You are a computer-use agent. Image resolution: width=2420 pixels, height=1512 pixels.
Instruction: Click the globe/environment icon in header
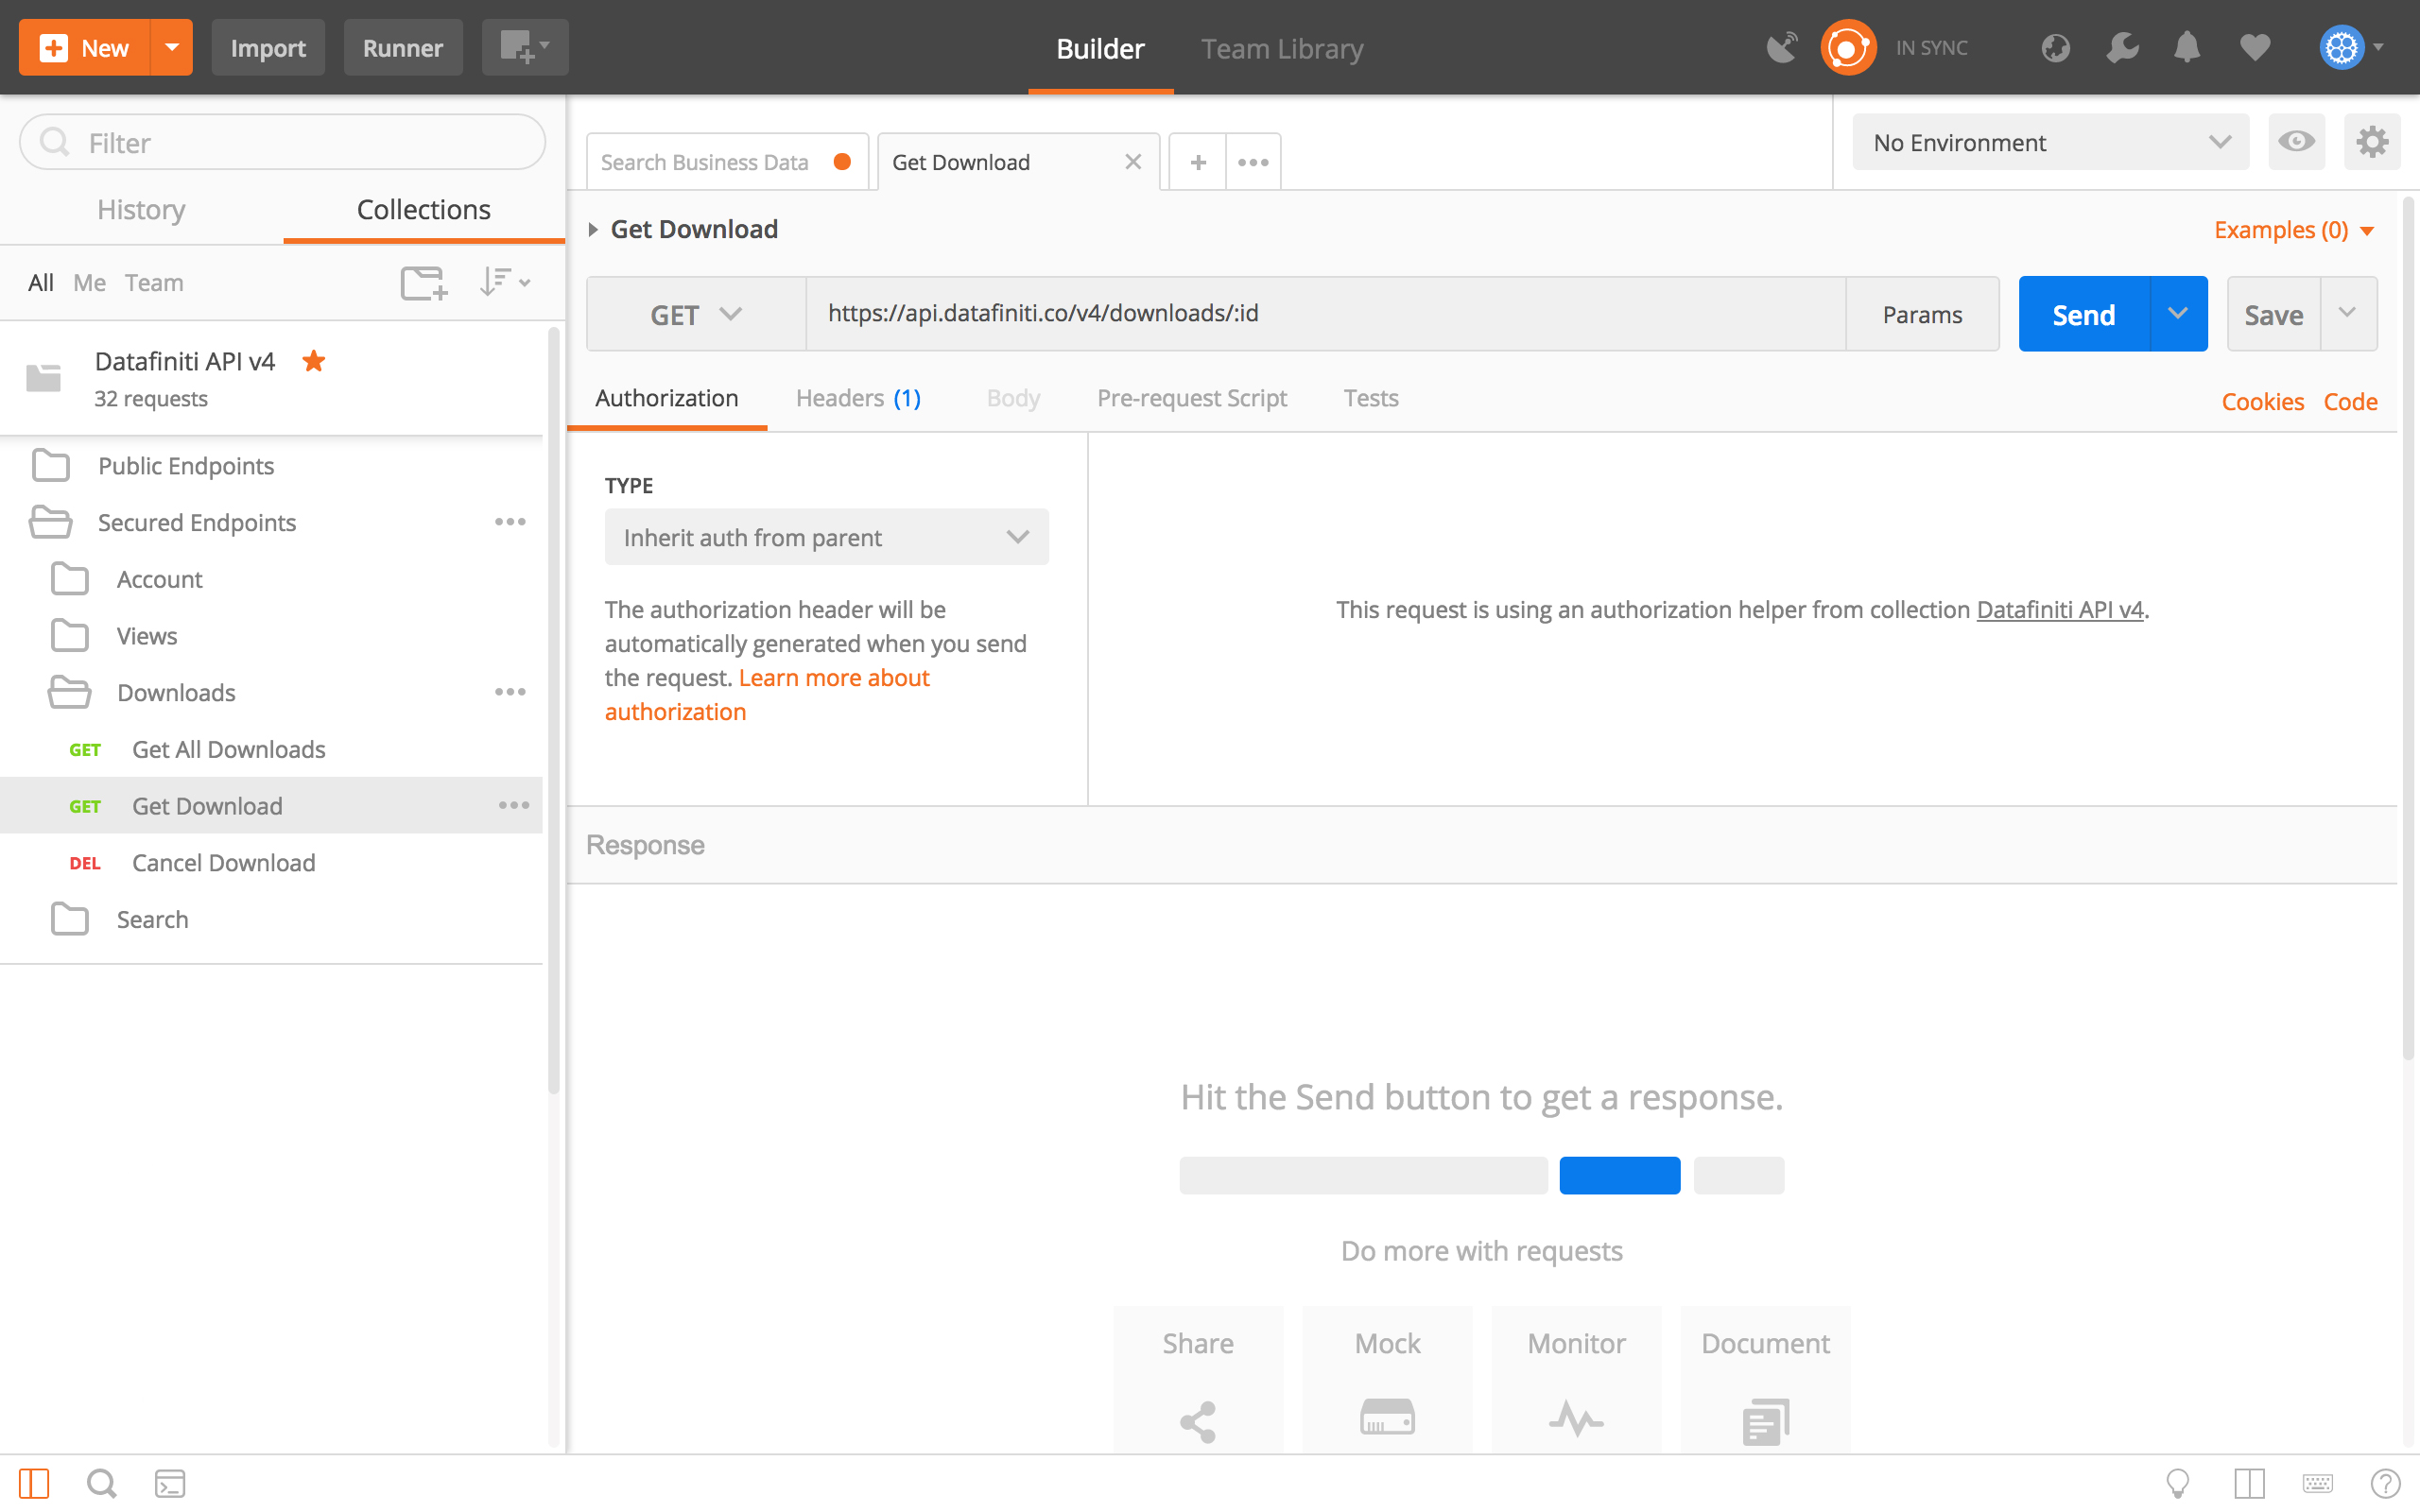tap(2052, 47)
